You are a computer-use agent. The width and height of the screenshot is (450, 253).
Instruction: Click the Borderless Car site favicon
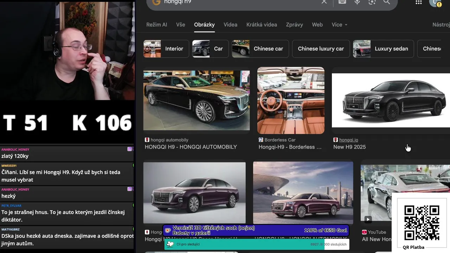261,140
